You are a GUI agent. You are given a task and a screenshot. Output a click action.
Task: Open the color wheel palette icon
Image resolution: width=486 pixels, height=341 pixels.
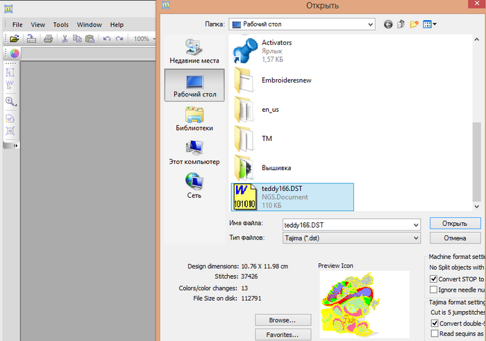point(15,53)
